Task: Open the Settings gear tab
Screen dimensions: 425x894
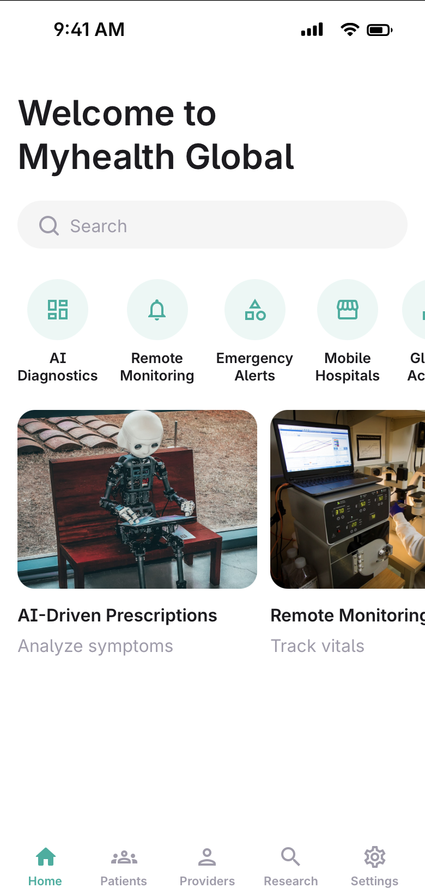Action: point(374,867)
